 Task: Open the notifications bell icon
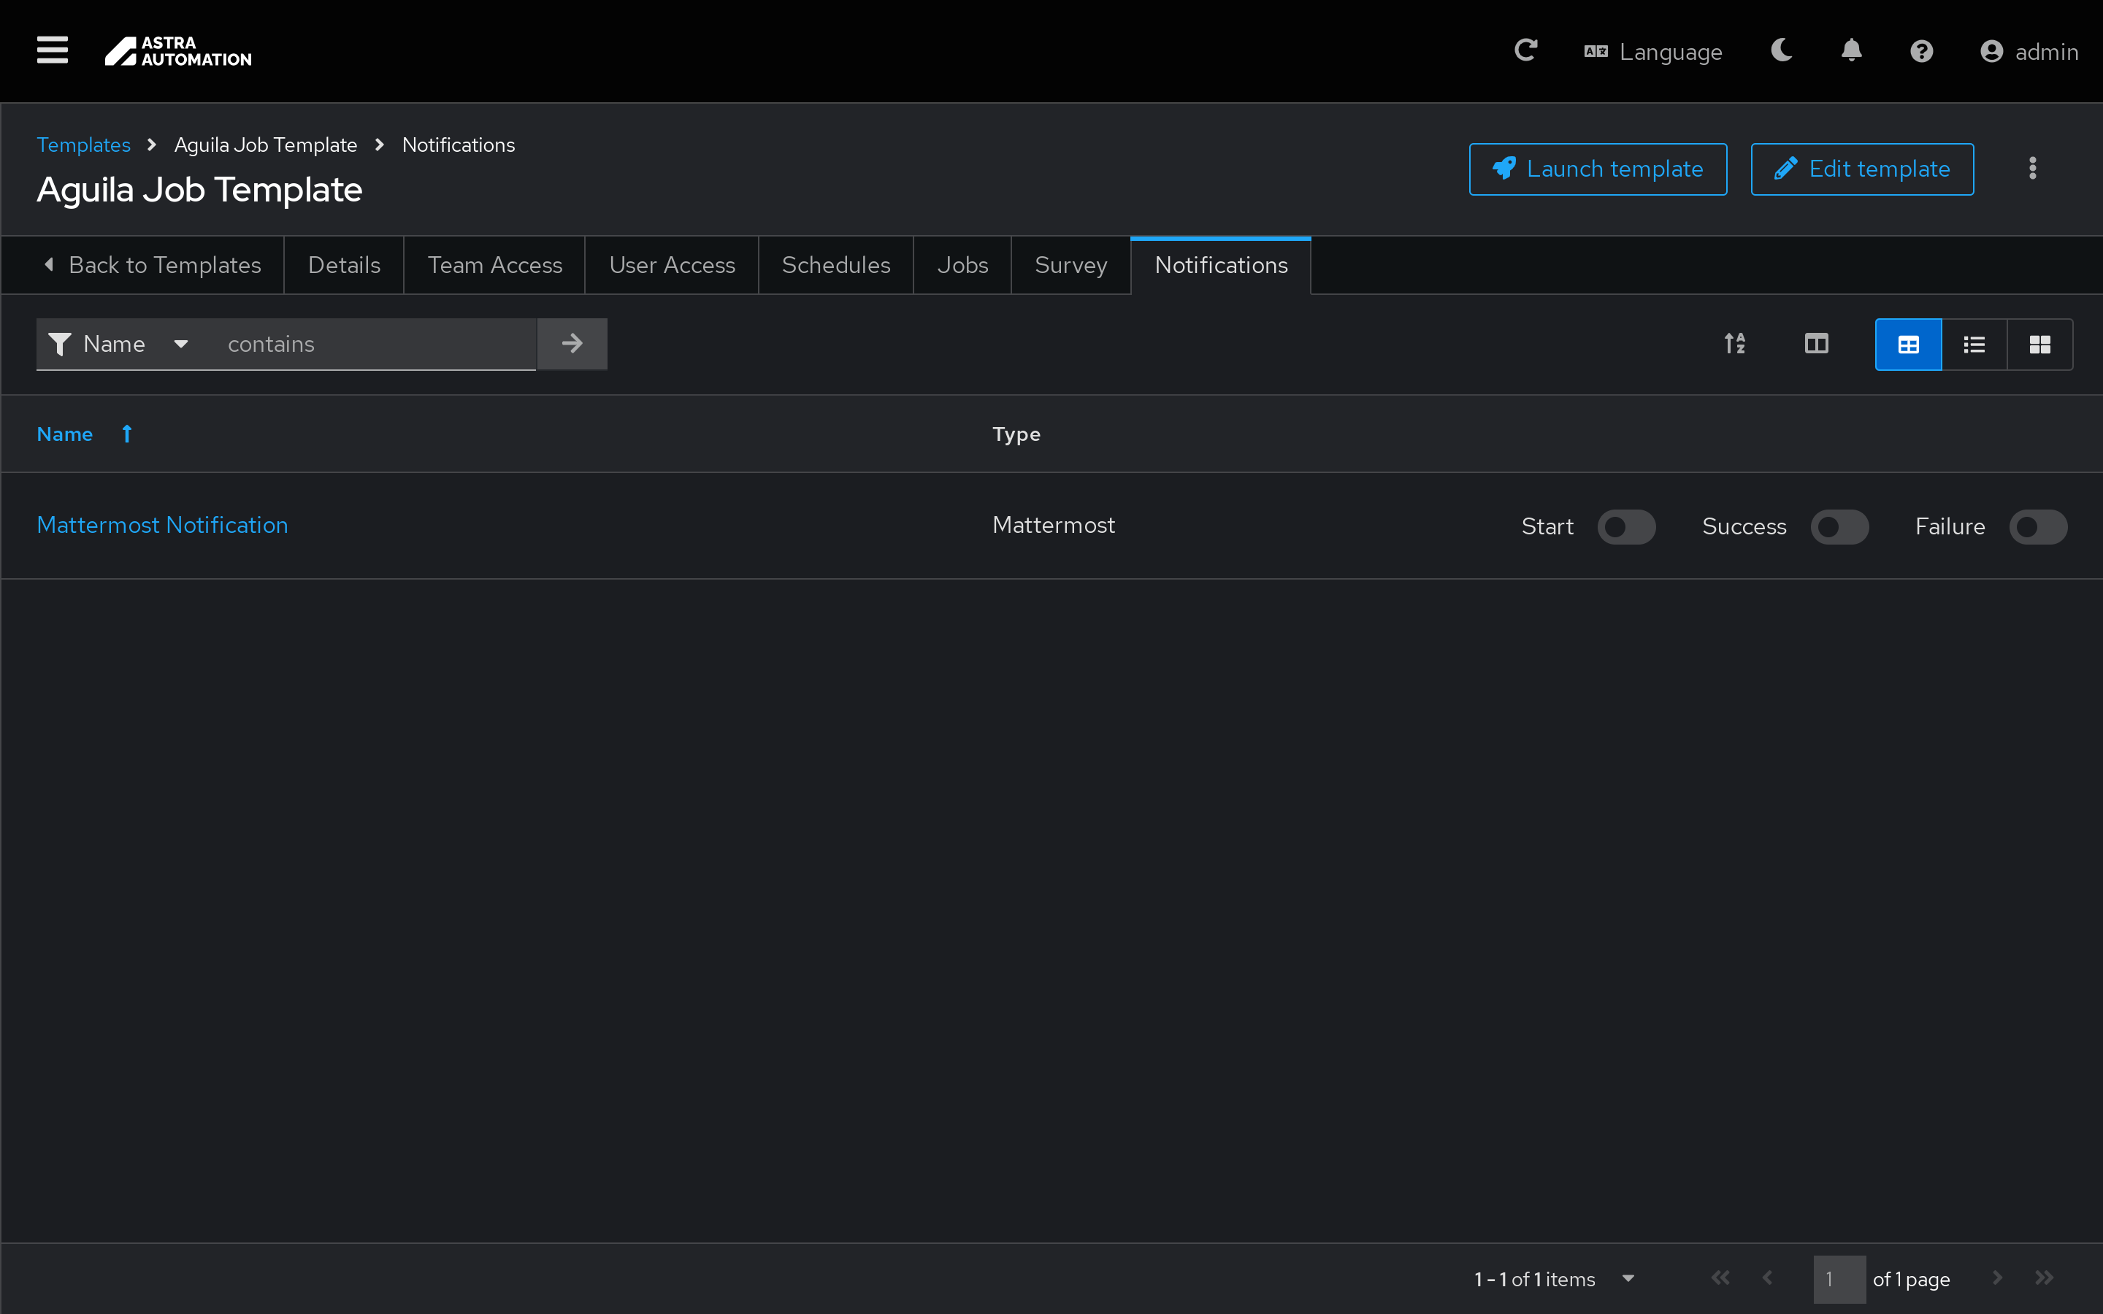tap(1851, 50)
